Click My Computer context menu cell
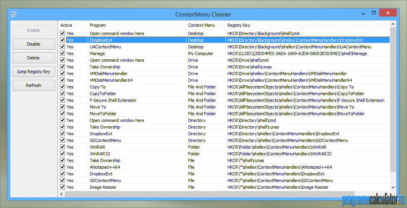The width and height of the screenshot is (407, 208). click(201, 53)
